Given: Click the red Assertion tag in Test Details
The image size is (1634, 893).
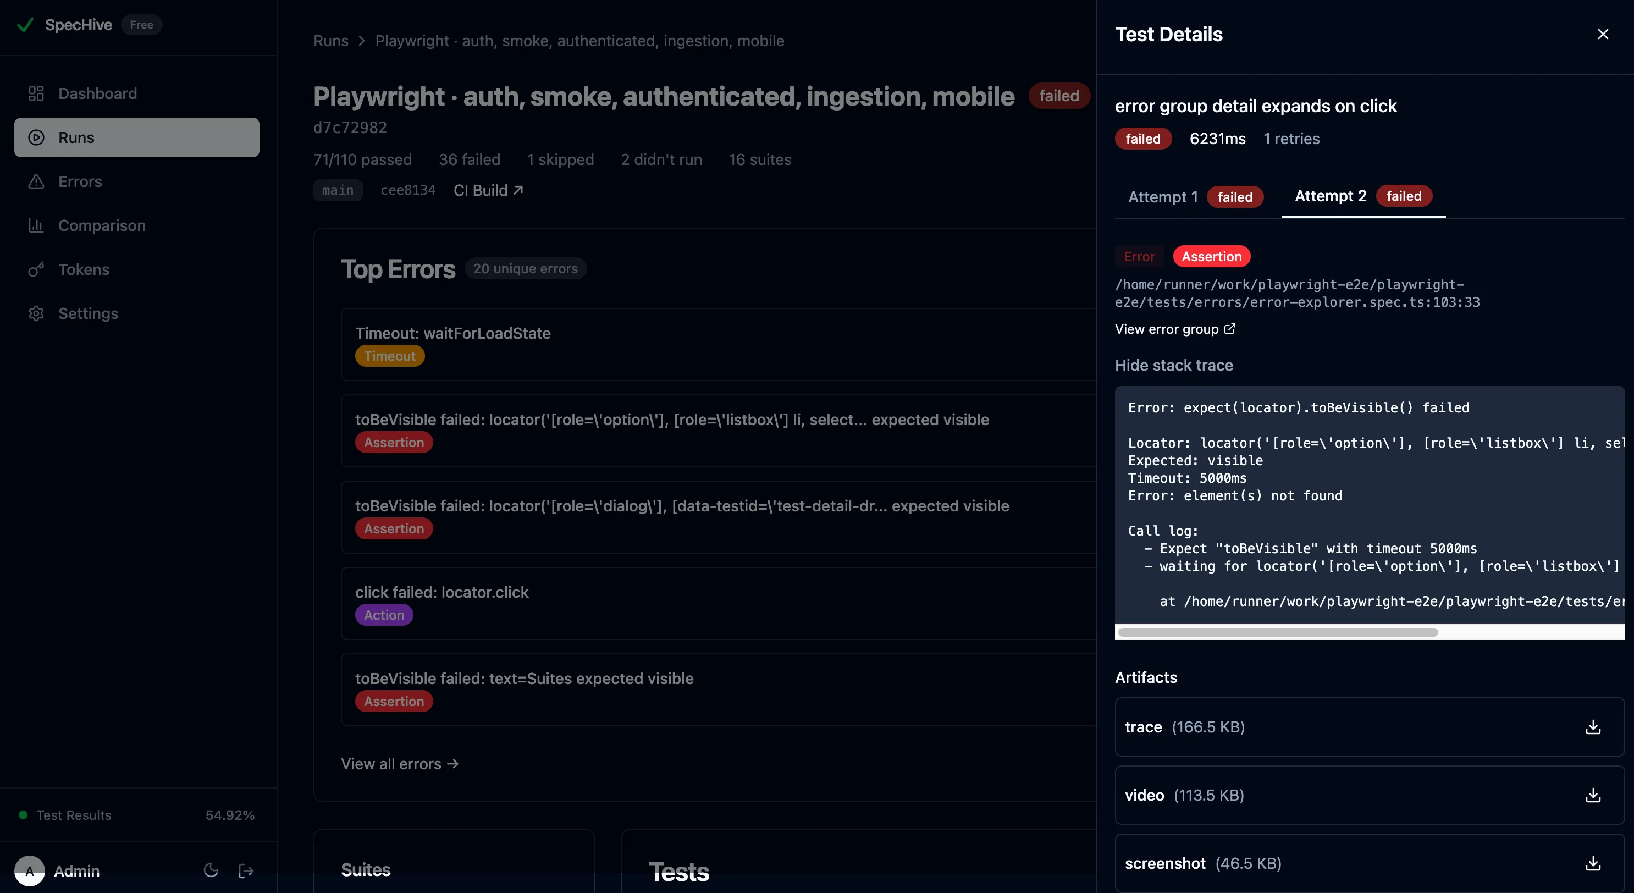Looking at the screenshot, I should tap(1211, 256).
